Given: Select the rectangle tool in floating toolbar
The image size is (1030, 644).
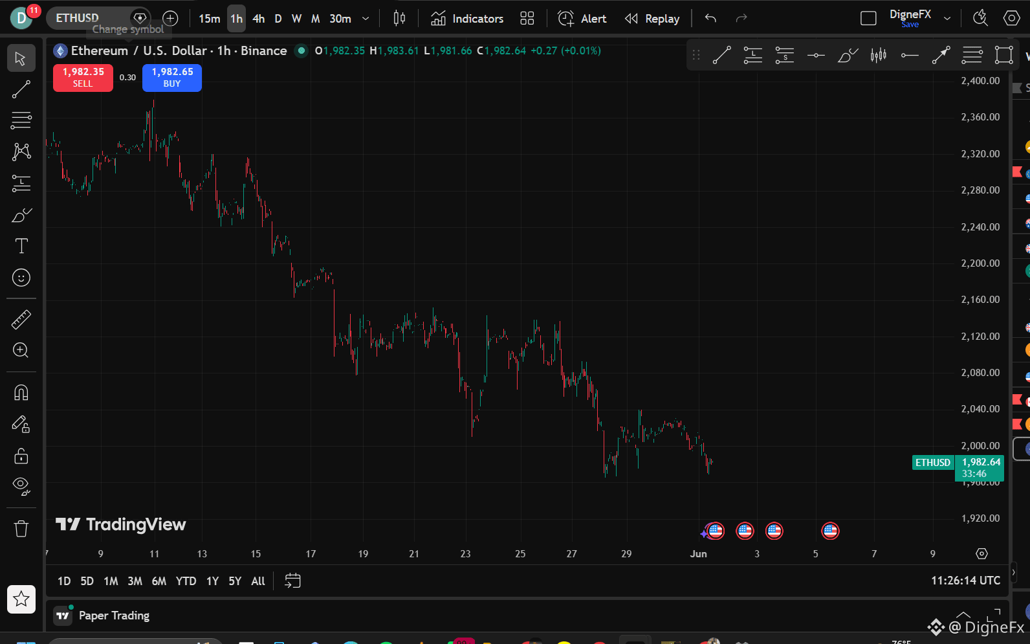Looking at the screenshot, I should click(x=1003, y=56).
